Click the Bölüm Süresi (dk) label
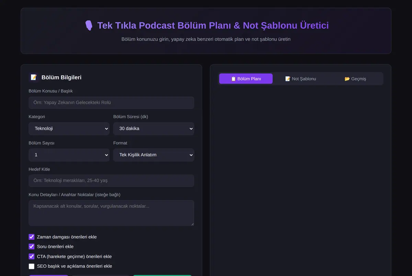 (x=131, y=117)
